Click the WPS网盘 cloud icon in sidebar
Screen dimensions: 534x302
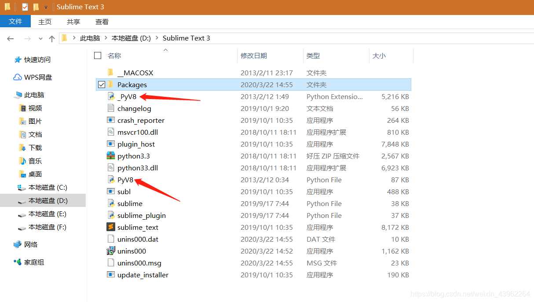point(18,77)
